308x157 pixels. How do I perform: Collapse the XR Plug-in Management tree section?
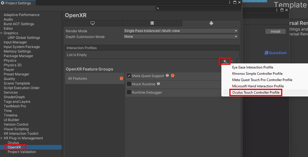pyautogui.click(x=2, y=138)
